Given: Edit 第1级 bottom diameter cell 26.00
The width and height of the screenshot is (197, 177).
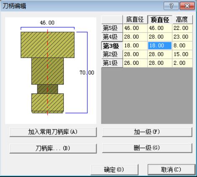Looking at the screenshot, I should coord(135,63).
